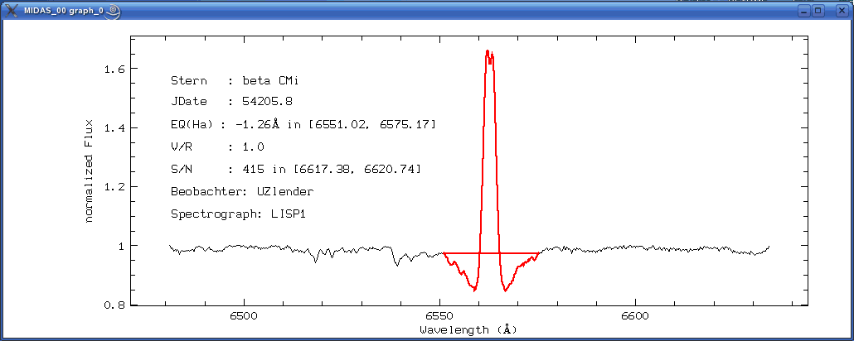Click the 6600 x-axis tick label
854x341 pixels.
[x=636, y=316]
